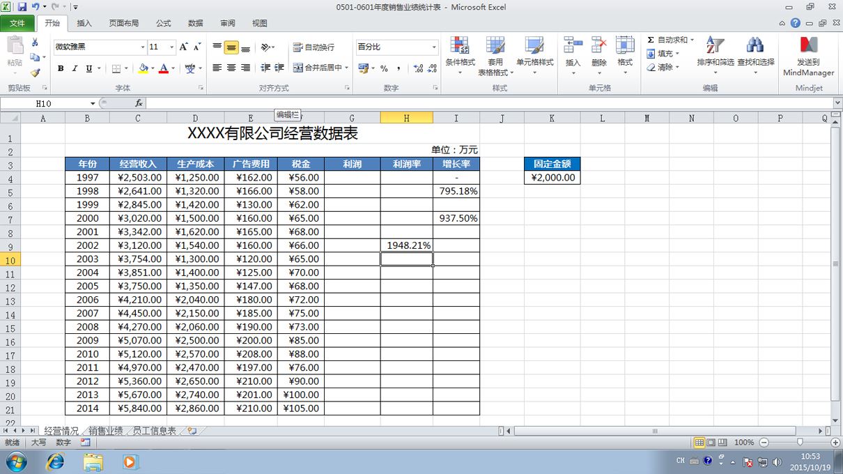The width and height of the screenshot is (843, 474).
Task: Increase font size with the large A
Action: point(184,47)
